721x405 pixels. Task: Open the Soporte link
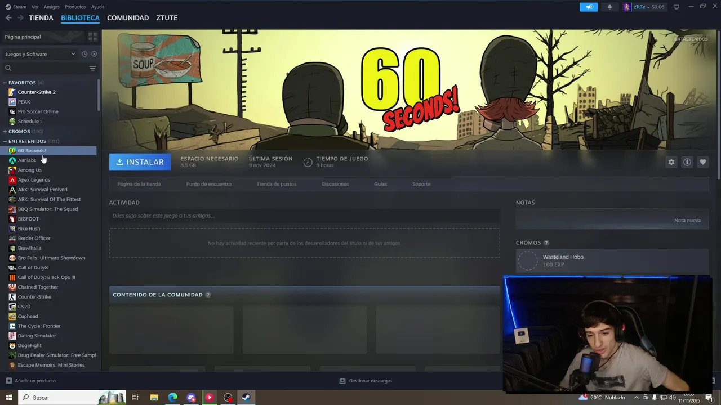(421, 184)
